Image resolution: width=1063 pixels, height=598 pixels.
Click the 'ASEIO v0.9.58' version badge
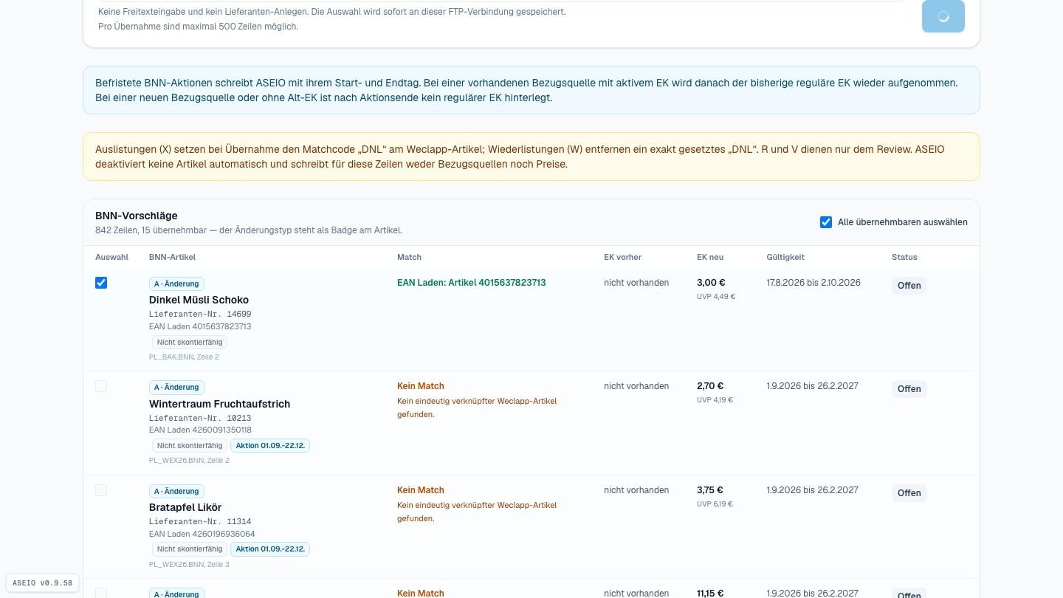(43, 583)
